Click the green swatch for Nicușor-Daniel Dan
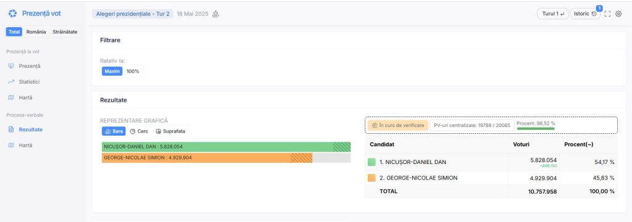The image size is (632, 222). coord(372,162)
